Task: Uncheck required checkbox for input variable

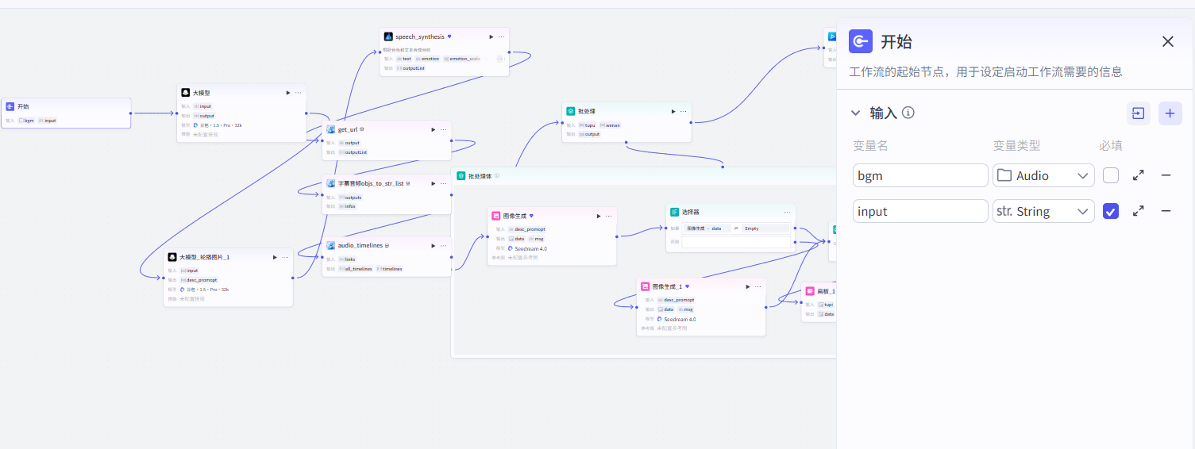Action: tap(1111, 211)
